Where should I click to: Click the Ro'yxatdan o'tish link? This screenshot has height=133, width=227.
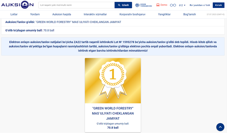(x=200, y=5)
